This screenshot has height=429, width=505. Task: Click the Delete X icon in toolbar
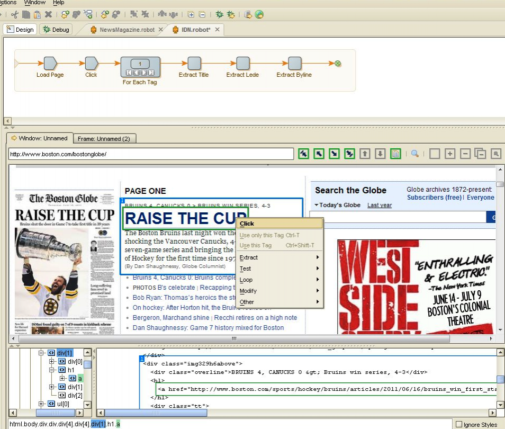48,14
